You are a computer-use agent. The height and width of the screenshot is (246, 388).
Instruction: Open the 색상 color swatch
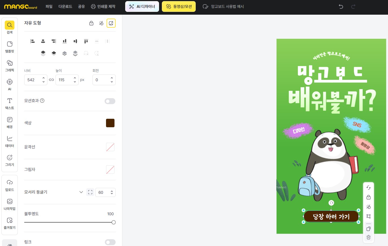pyautogui.click(x=110, y=123)
